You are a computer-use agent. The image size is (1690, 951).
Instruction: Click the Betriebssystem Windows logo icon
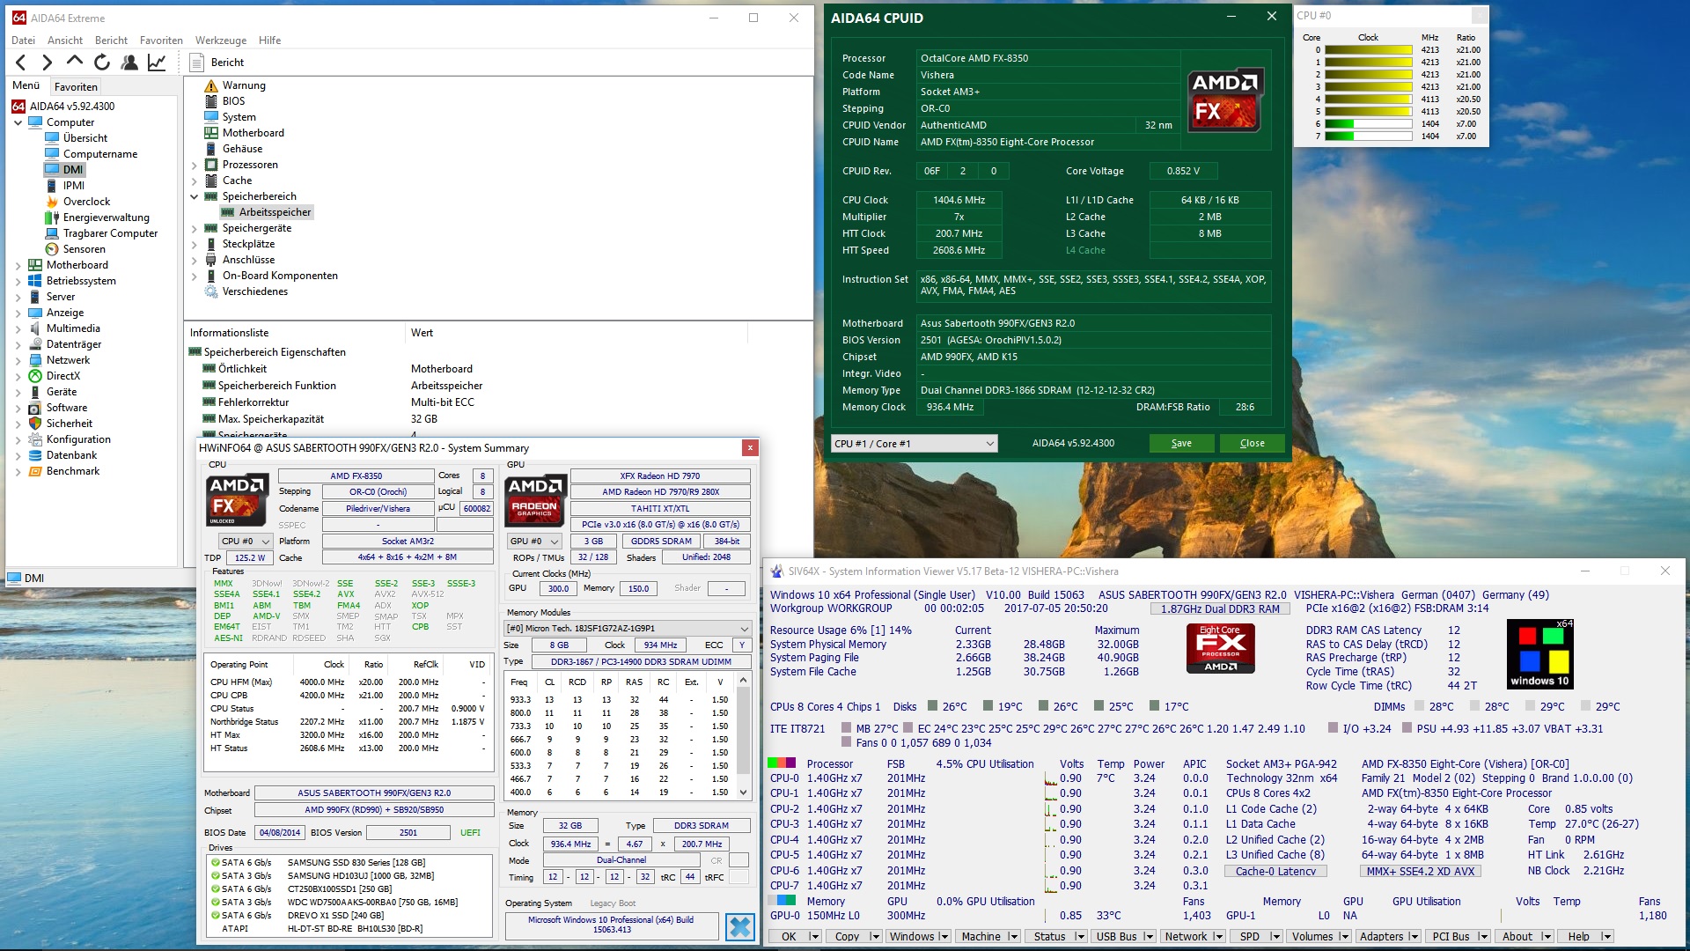[35, 281]
